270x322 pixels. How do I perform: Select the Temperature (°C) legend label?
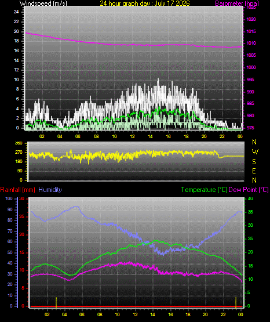coord(204,190)
